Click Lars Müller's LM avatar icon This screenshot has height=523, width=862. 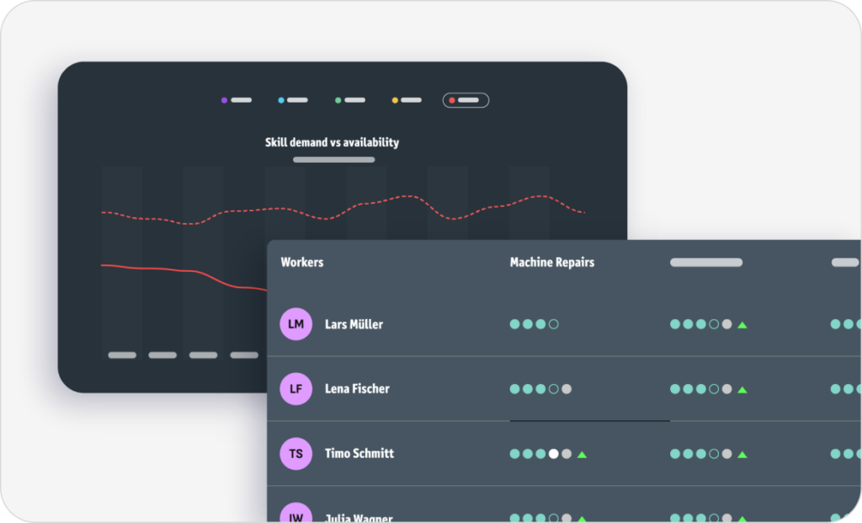(296, 323)
